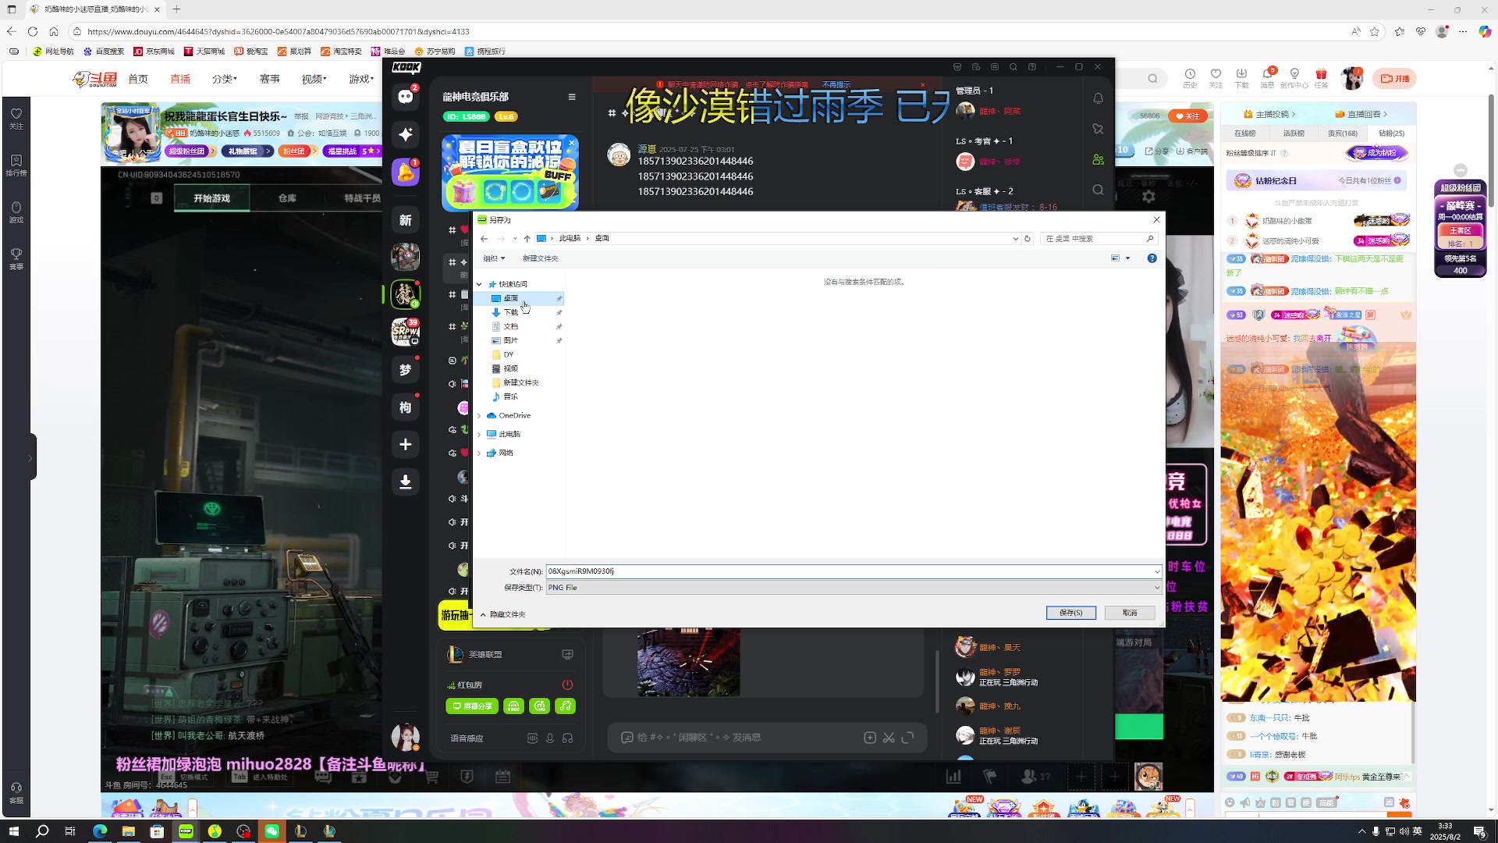Select DY folder in Save As sidebar
Screen dimensions: 1498x843
pos(508,354)
